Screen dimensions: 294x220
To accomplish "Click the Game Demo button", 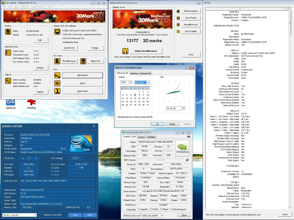I will [x=82, y=91].
